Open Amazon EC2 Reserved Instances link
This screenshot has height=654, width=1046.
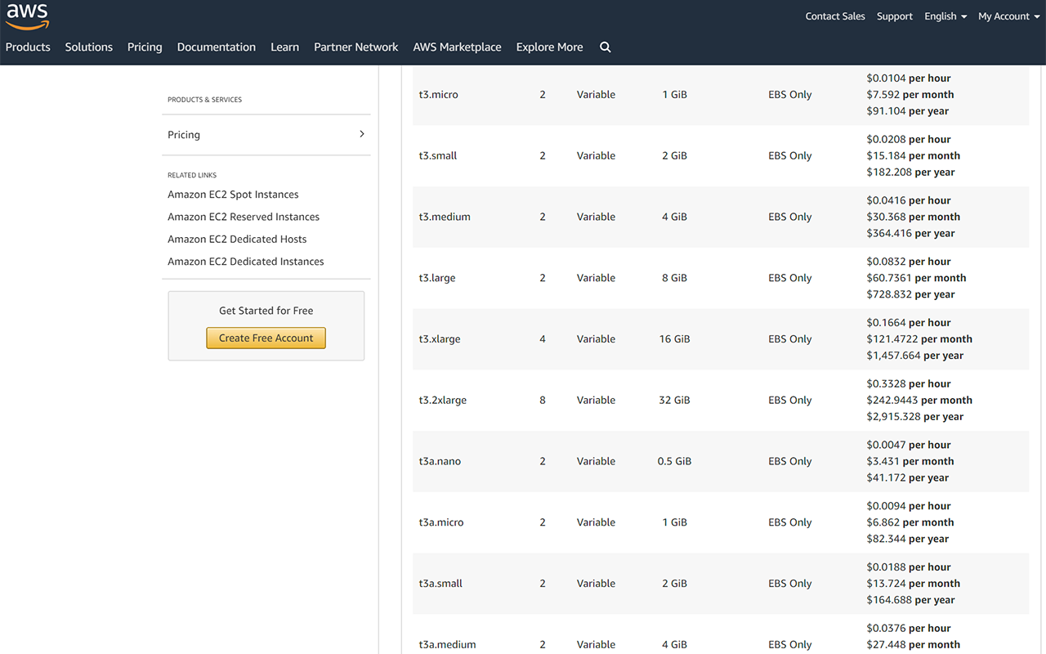(244, 216)
